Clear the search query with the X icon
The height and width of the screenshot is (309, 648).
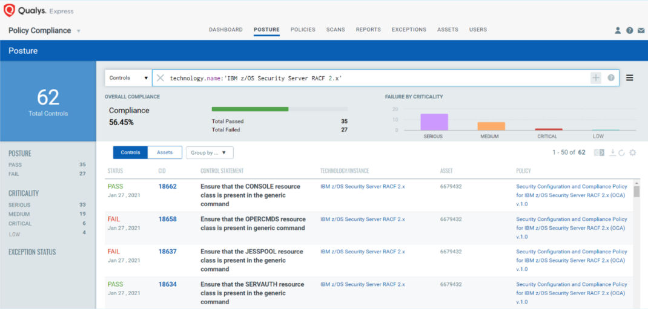coord(160,78)
